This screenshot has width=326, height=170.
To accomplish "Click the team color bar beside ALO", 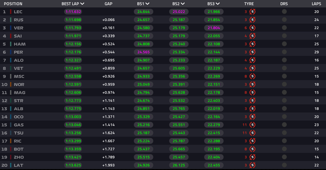I will [11, 60].
